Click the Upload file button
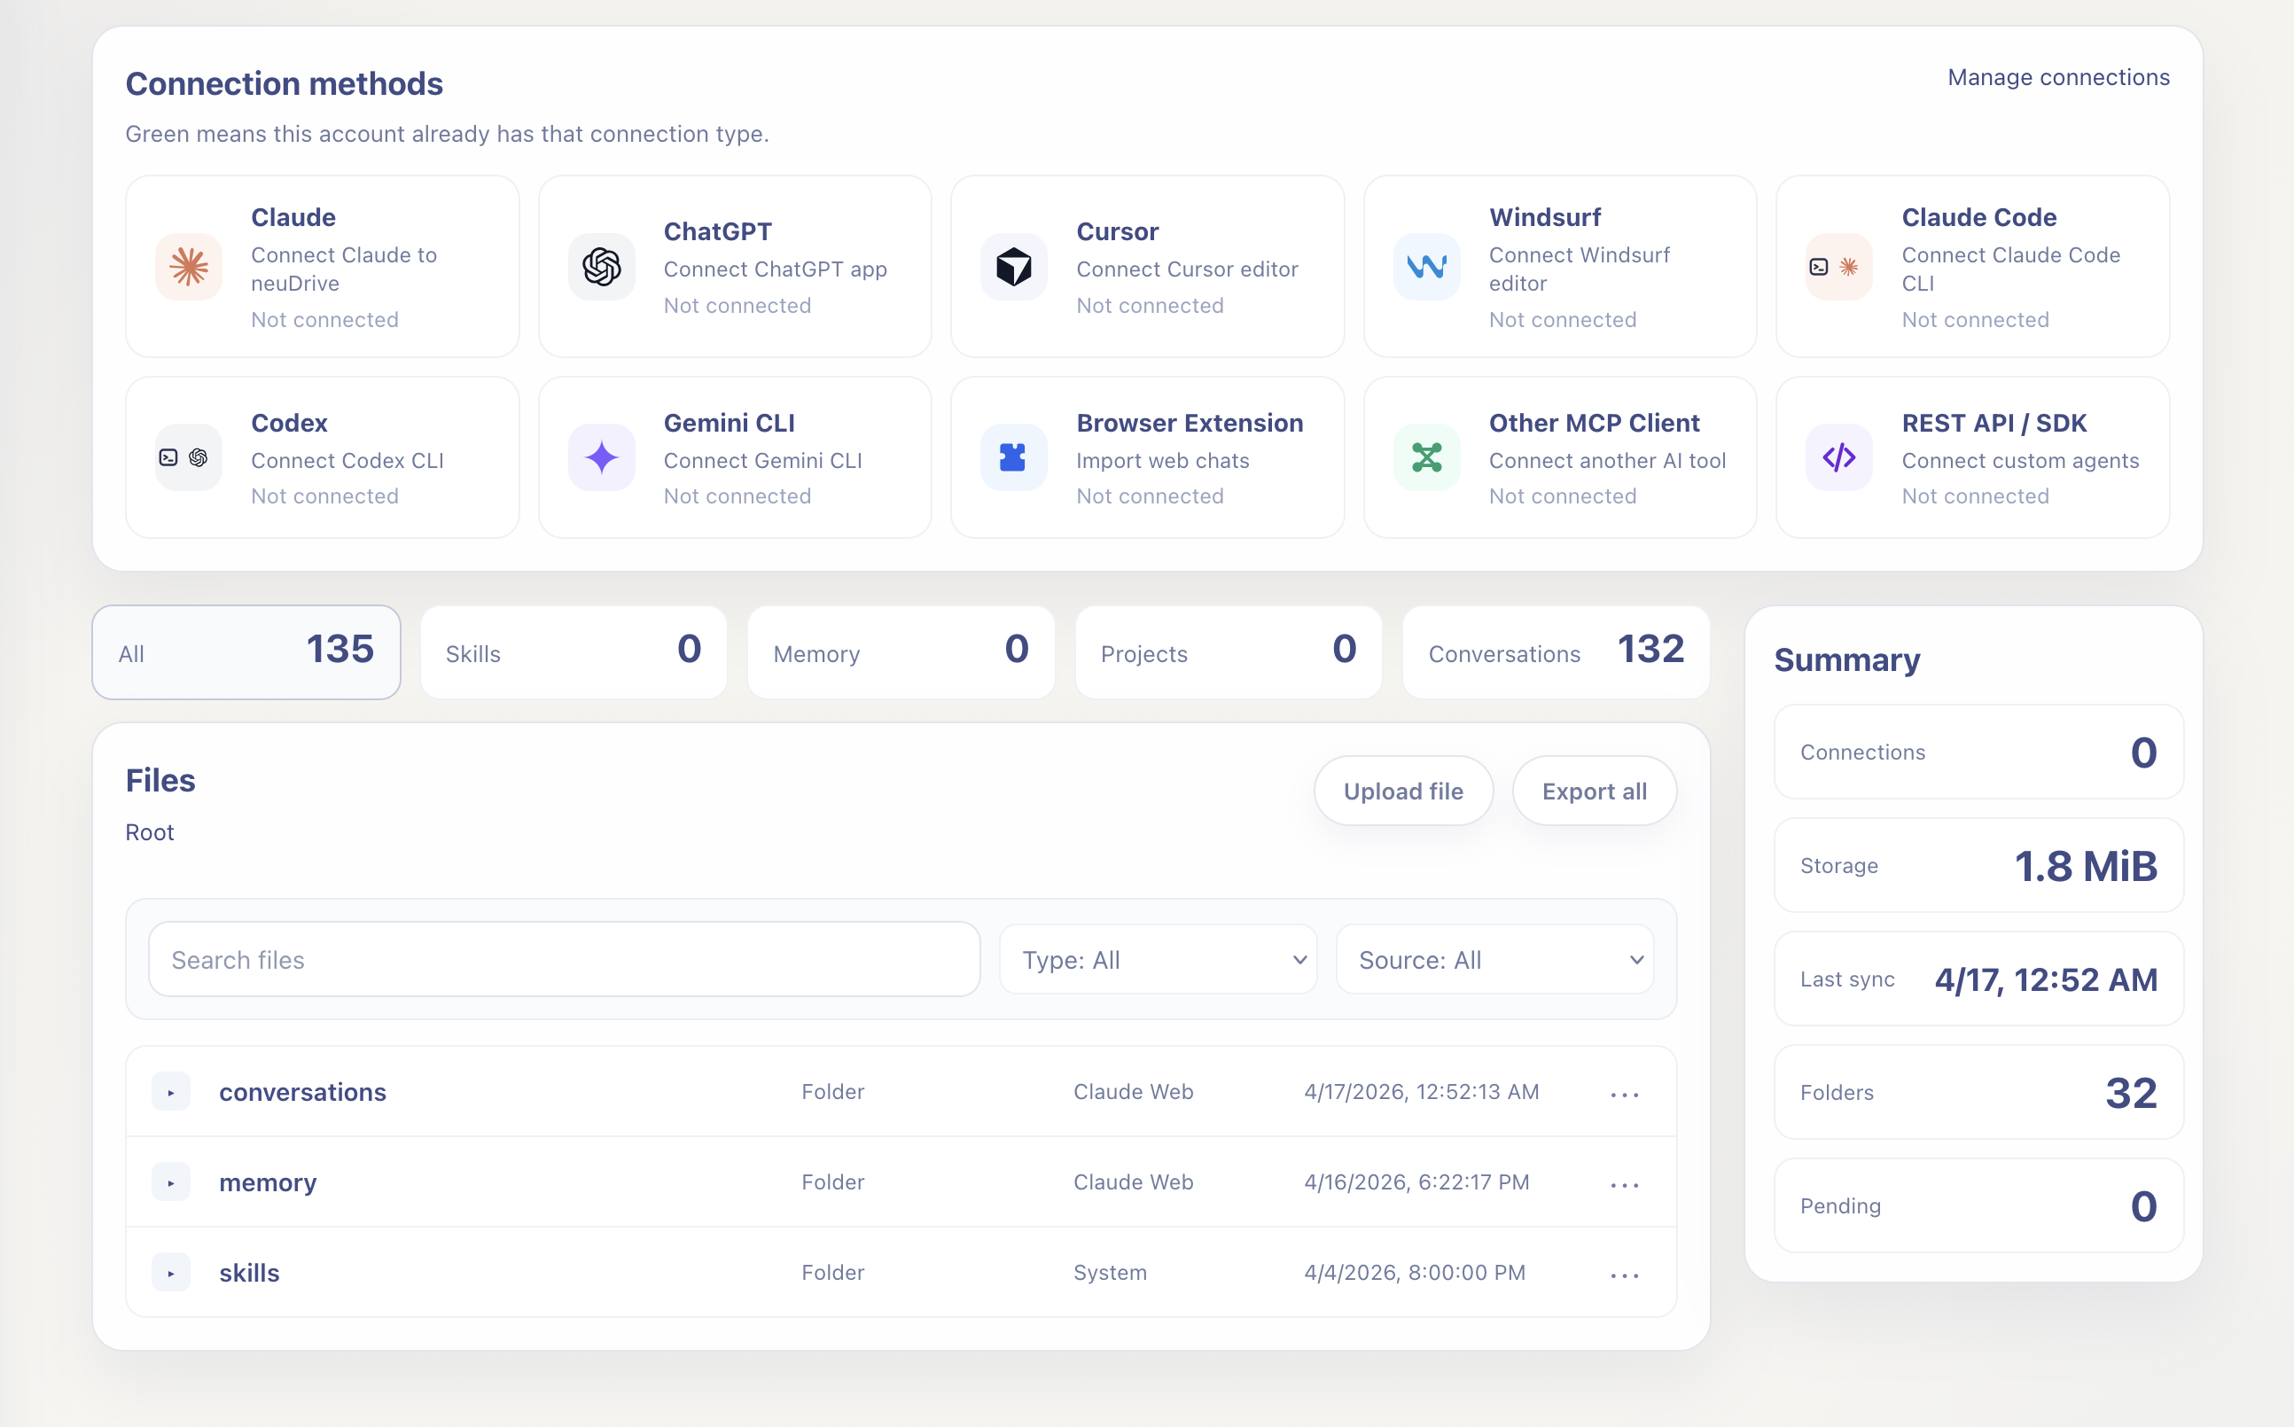The height and width of the screenshot is (1427, 2294). click(x=1403, y=791)
